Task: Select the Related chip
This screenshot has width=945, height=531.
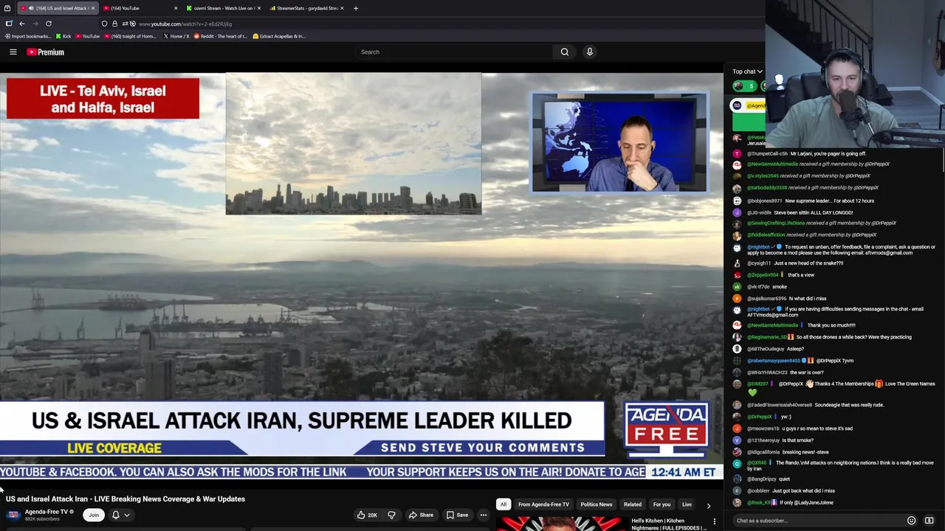Action: point(633,504)
